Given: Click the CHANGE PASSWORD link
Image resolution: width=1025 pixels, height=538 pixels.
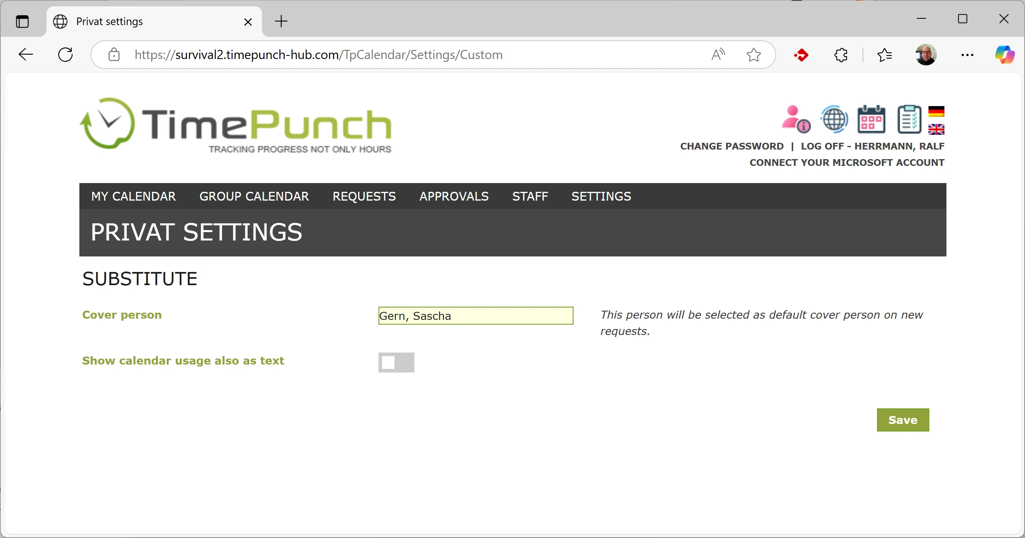Looking at the screenshot, I should tap(732, 146).
